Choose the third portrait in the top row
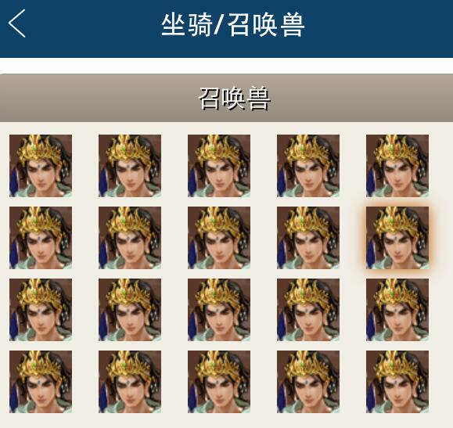The image size is (453, 428). click(x=219, y=166)
